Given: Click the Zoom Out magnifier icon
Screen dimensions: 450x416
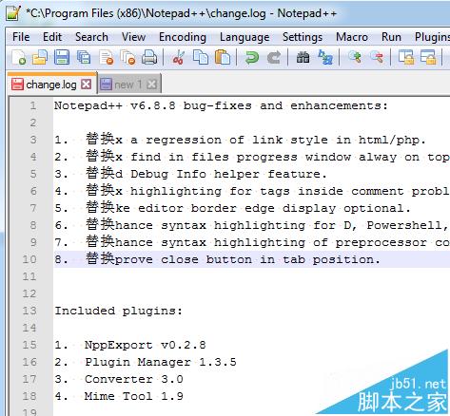Looking at the screenshot, I should pos(377,58).
